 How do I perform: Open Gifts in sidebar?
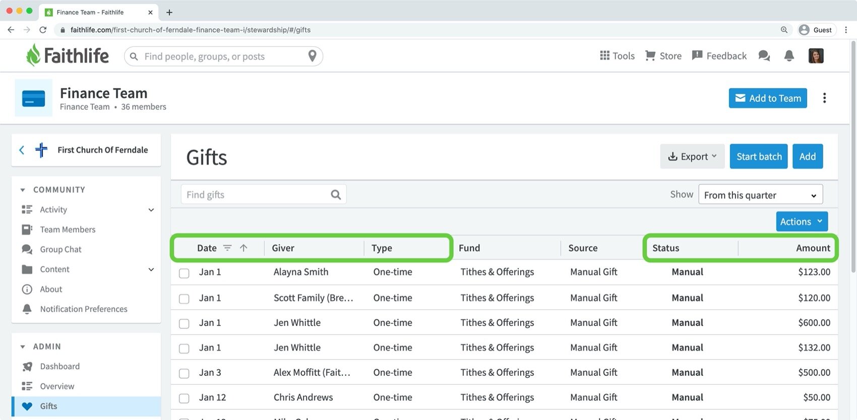(x=86, y=406)
